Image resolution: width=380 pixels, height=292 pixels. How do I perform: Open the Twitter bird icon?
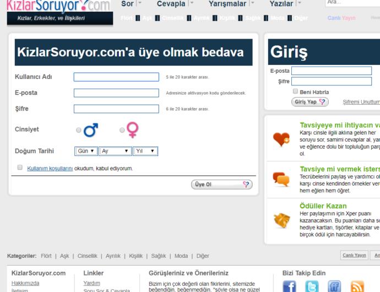[312, 286]
